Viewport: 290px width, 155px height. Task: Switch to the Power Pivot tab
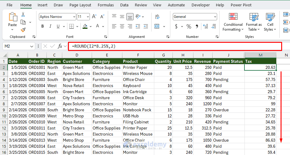(x=241, y=5)
